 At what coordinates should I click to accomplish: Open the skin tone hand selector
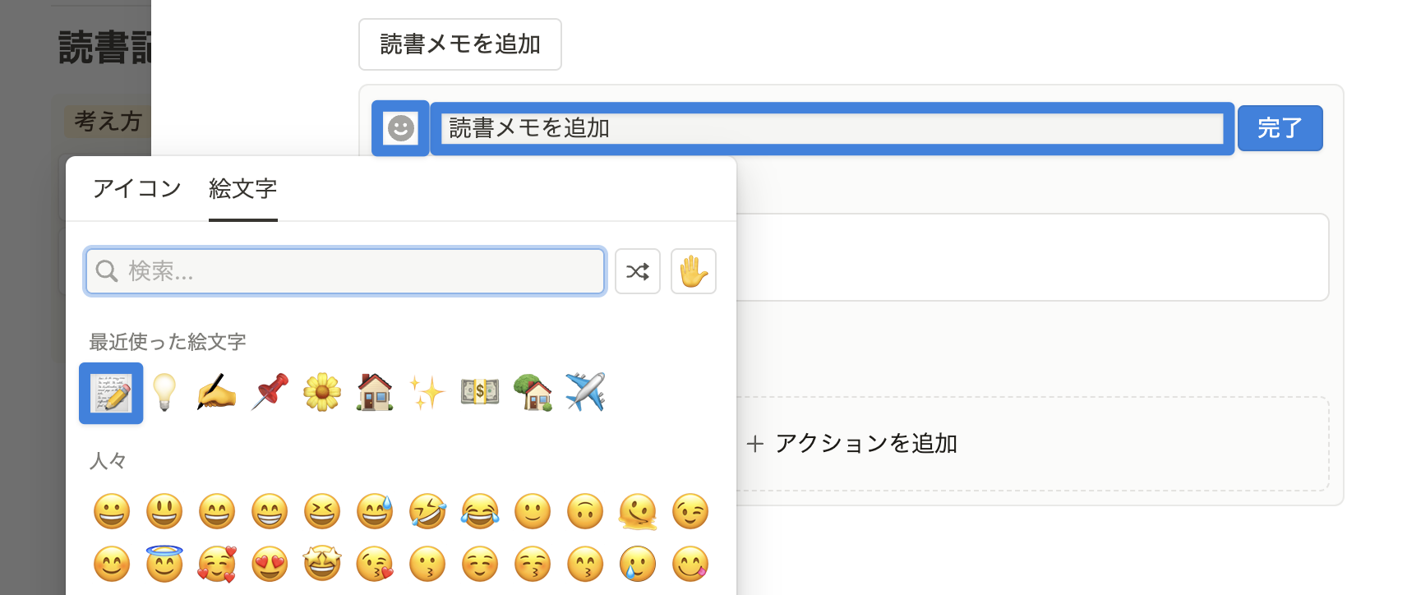point(694,271)
